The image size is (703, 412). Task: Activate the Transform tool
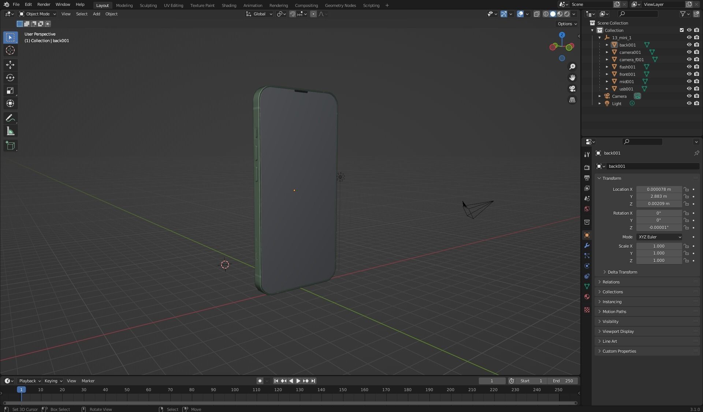[x=10, y=103]
